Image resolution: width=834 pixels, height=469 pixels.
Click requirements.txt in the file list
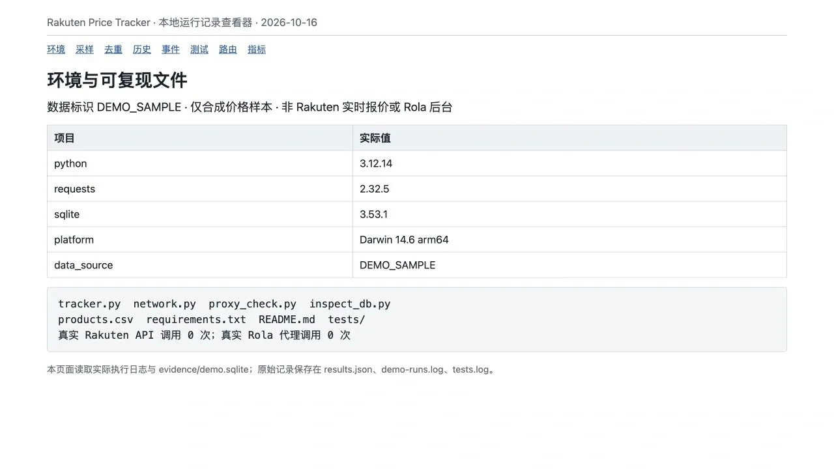pyautogui.click(x=196, y=320)
